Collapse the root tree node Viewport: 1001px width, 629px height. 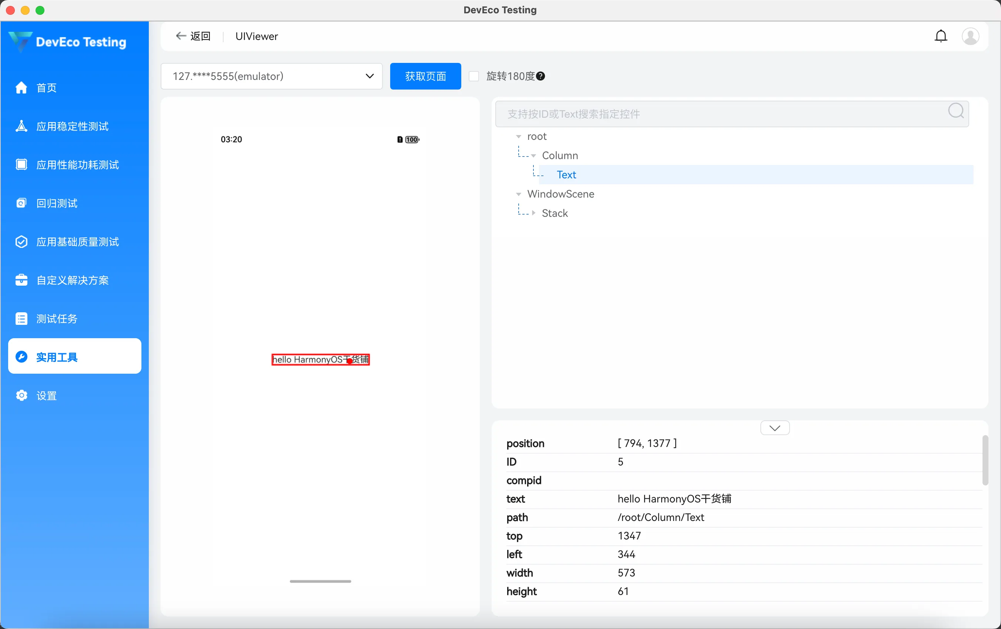[518, 137]
